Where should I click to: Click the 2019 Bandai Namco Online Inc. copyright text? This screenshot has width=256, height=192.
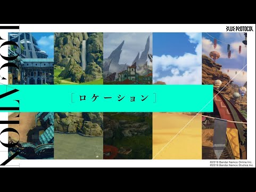[x=231, y=162]
